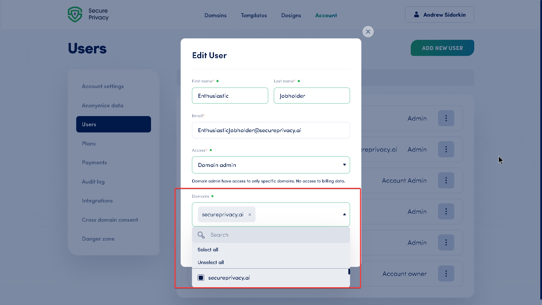Viewport: 542px width, 305px height.
Task: Click the user profile icon beside Andrew Sidorkin
Action: click(416, 15)
